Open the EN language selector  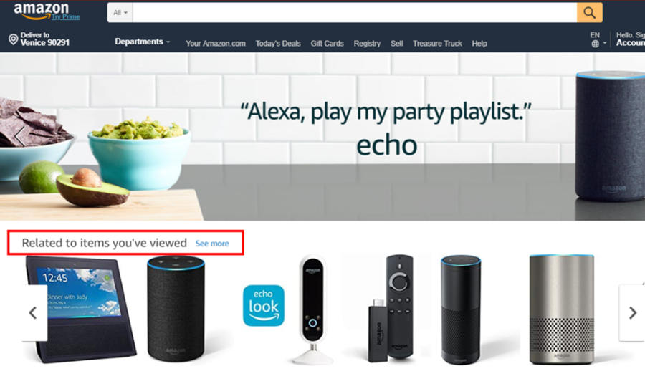pos(598,39)
